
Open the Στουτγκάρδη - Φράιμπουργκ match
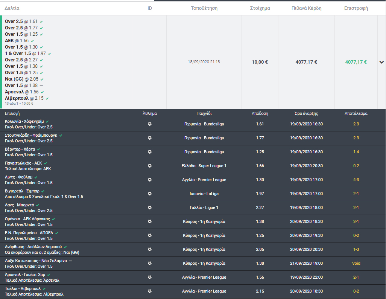coord(31,135)
